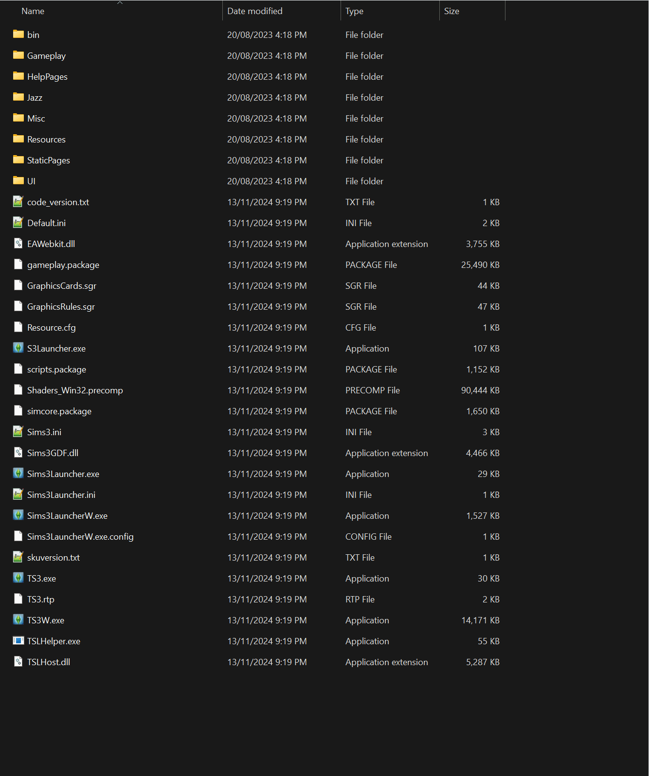Sort by the Size column header
The image size is (649, 776).
451,11
